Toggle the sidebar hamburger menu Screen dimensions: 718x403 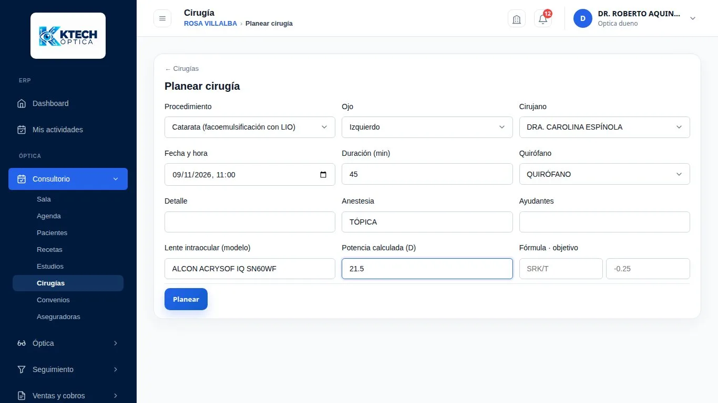pyautogui.click(x=162, y=18)
